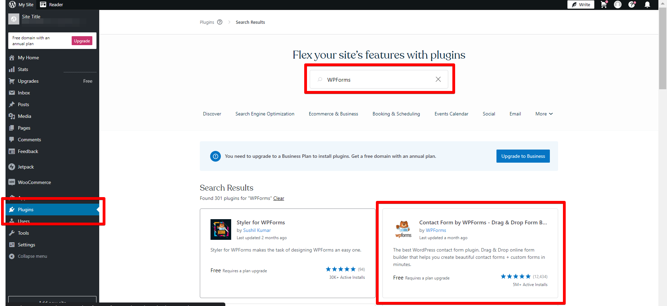Viewport: 667px width, 306px height.
Task: Open the notifications bell
Action: coord(647,4)
